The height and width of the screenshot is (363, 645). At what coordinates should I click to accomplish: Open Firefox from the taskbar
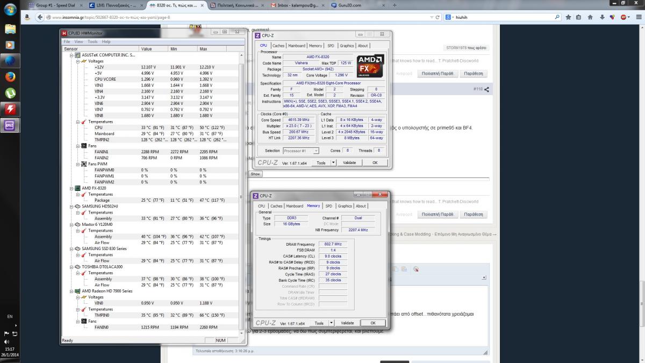tap(10, 77)
